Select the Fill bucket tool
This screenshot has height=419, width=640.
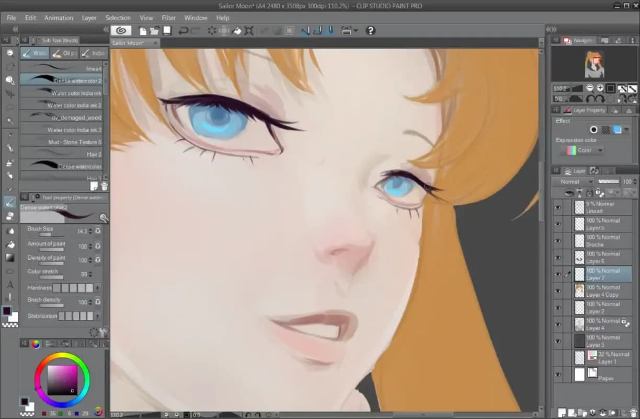[x=10, y=244]
